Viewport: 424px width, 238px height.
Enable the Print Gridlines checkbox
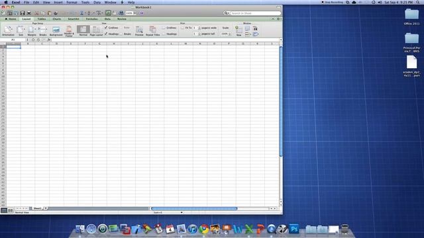pos(164,28)
